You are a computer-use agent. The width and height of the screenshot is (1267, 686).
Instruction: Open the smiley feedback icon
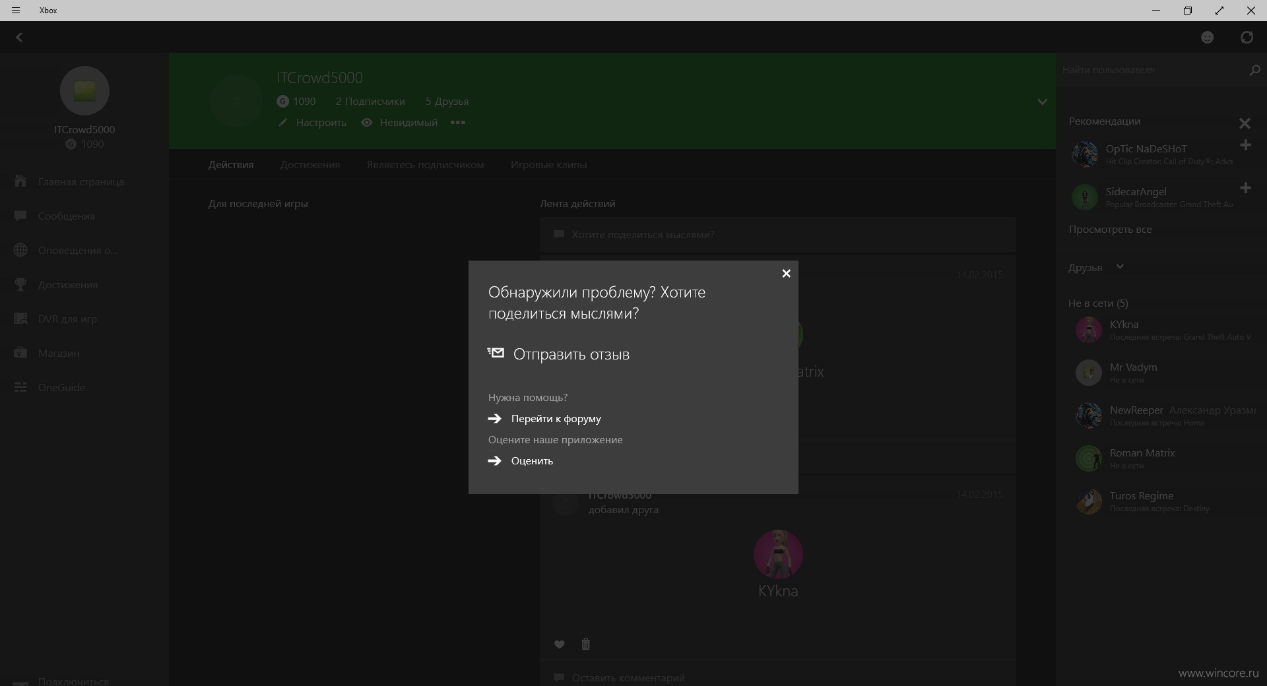point(1207,38)
